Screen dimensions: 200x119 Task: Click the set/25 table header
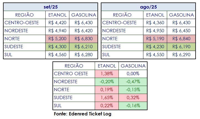click(50, 7)
